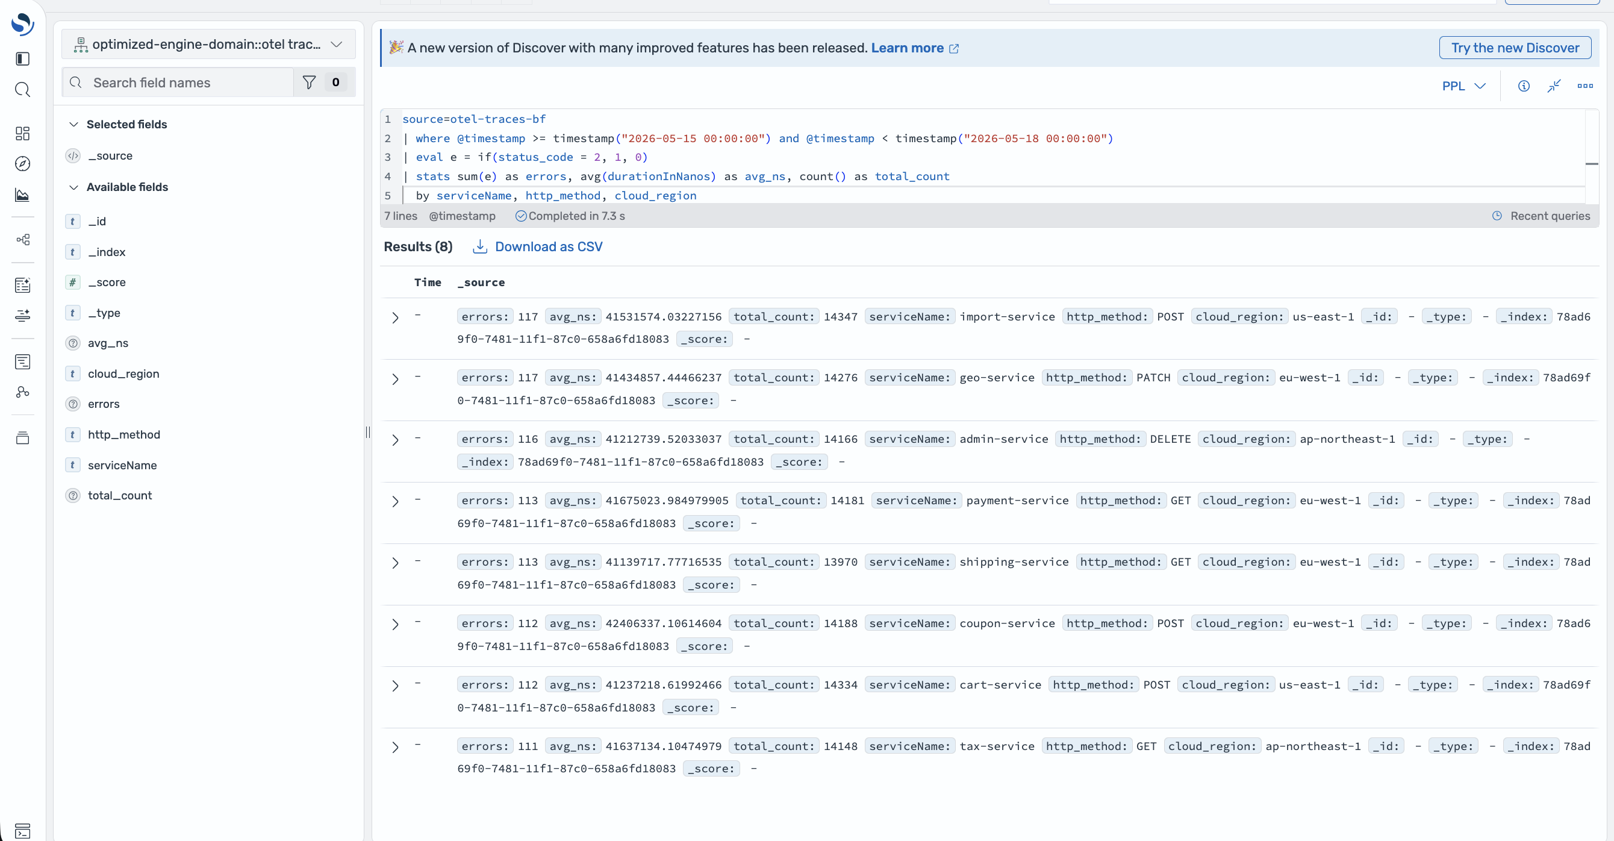
Task: Click the _score number field icon
Action: [x=73, y=283]
